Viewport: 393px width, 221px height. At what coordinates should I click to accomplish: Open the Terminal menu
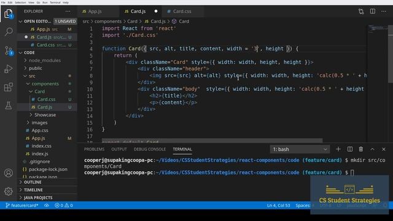coord(55,2)
